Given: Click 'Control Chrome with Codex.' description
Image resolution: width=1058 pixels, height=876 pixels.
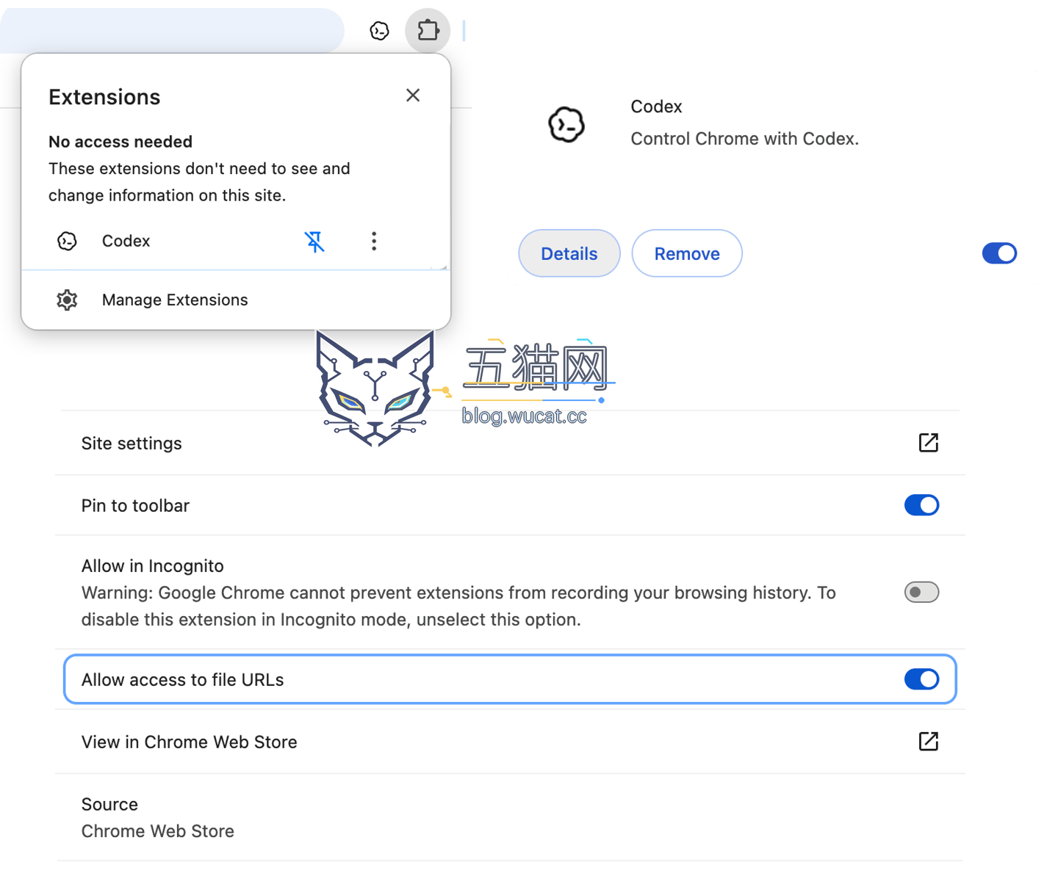Looking at the screenshot, I should [x=744, y=139].
